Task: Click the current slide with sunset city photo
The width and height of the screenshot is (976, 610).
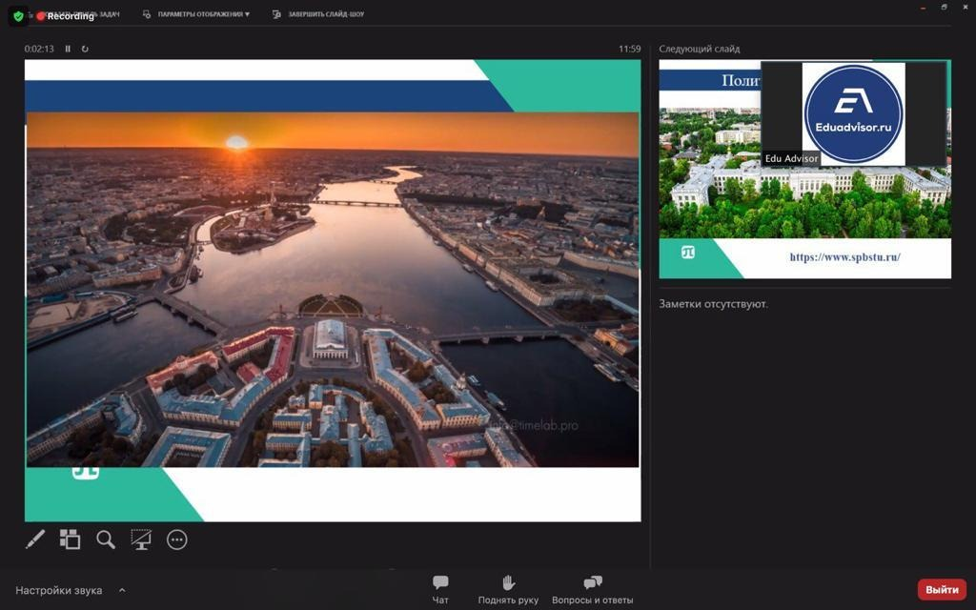Action: 333,290
